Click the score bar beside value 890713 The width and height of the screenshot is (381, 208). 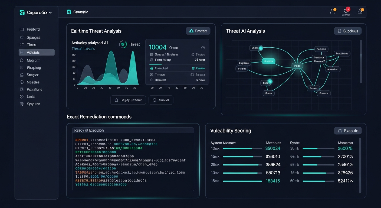242,173
